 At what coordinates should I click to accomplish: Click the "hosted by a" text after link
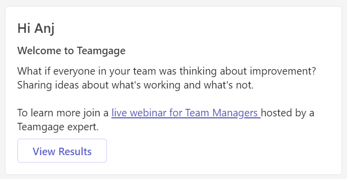[x=288, y=113]
